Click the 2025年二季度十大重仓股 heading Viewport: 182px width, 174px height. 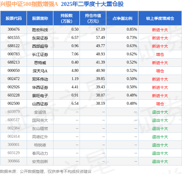click(x=92, y=4)
